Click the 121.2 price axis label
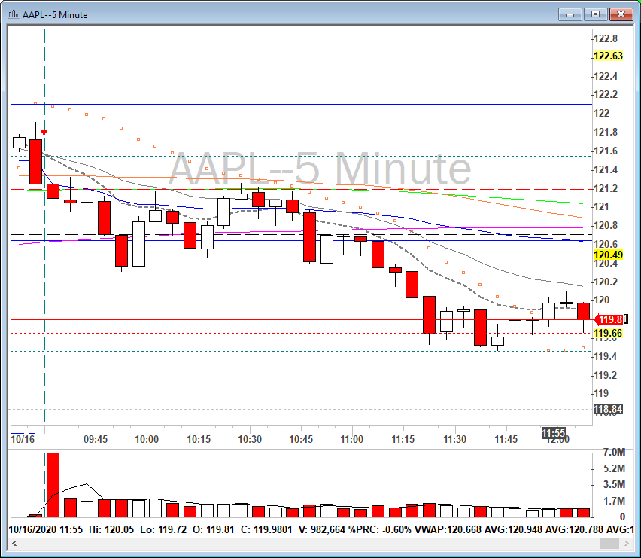Image resolution: width=641 pixels, height=558 pixels. click(x=606, y=188)
